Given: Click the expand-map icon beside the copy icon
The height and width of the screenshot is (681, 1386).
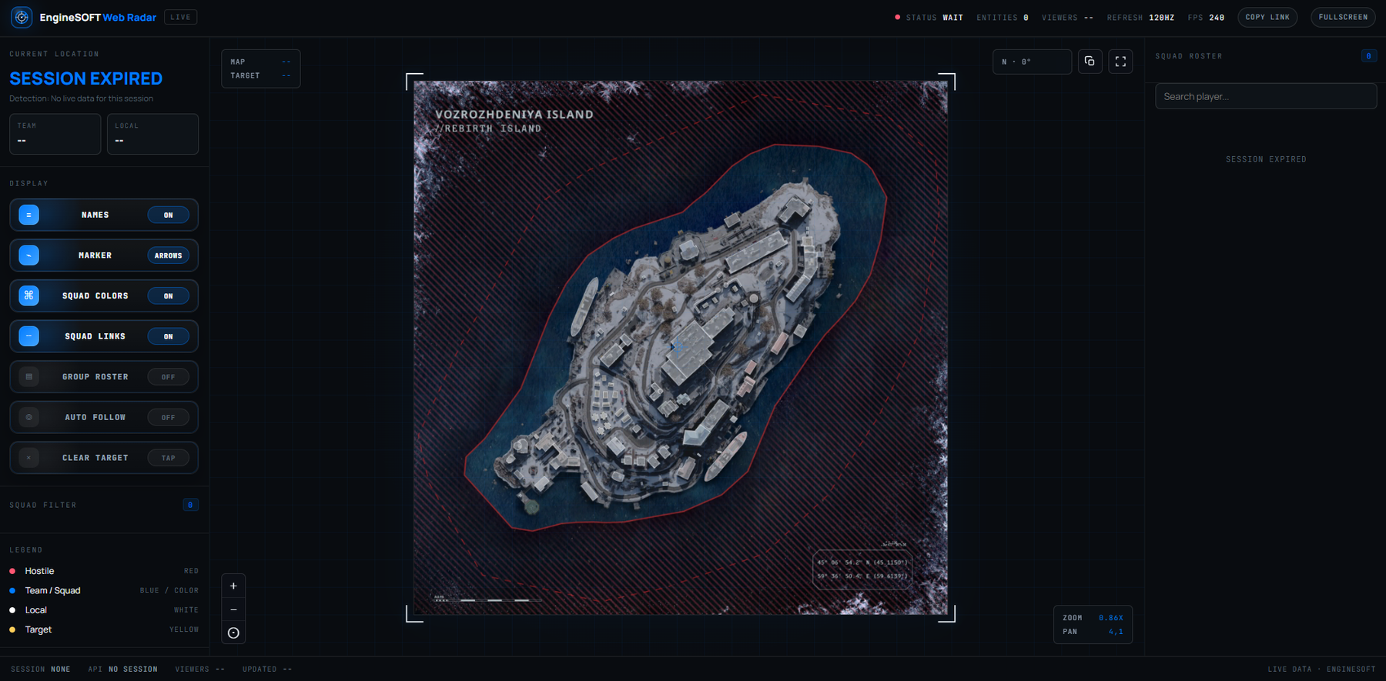Looking at the screenshot, I should (x=1120, y=62).
